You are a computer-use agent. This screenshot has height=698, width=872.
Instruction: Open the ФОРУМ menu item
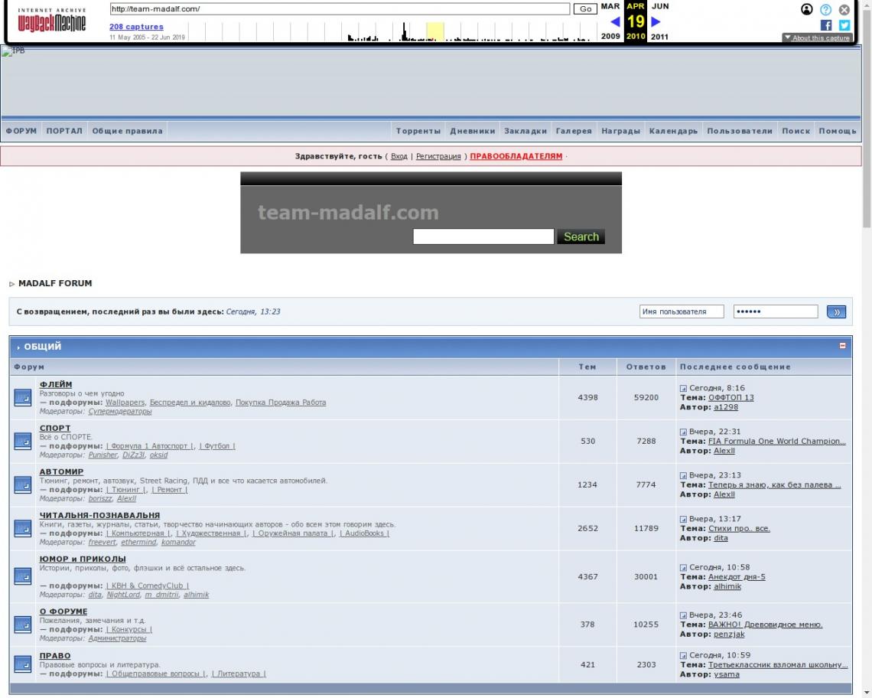pos(21,131)
